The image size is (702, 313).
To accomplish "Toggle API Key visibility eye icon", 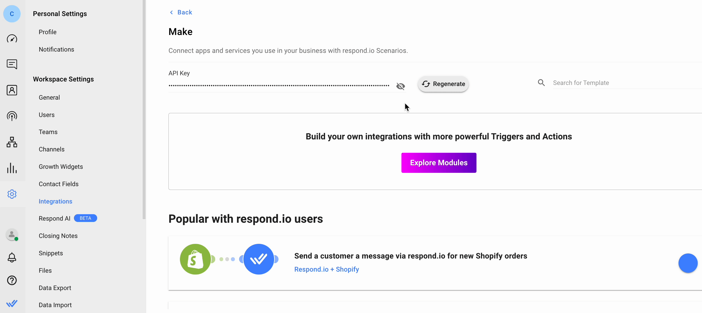I will [400, 86].
